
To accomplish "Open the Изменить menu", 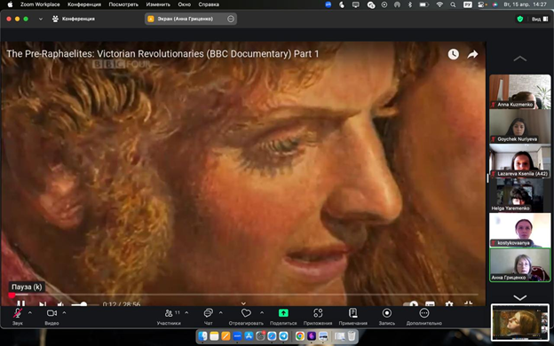I will pos(158,4).
